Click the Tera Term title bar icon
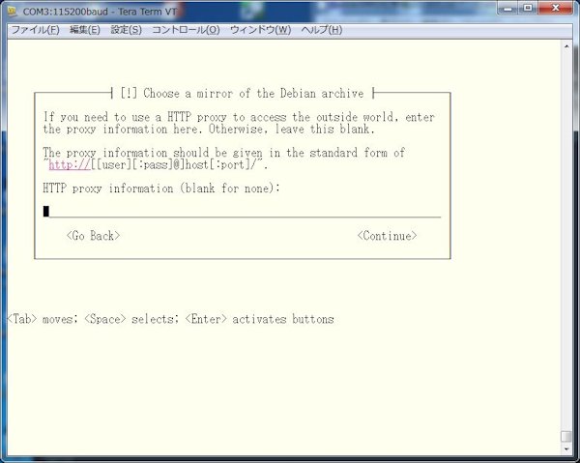The height and width of the screenshot is (463, 580). coord(13,12)
